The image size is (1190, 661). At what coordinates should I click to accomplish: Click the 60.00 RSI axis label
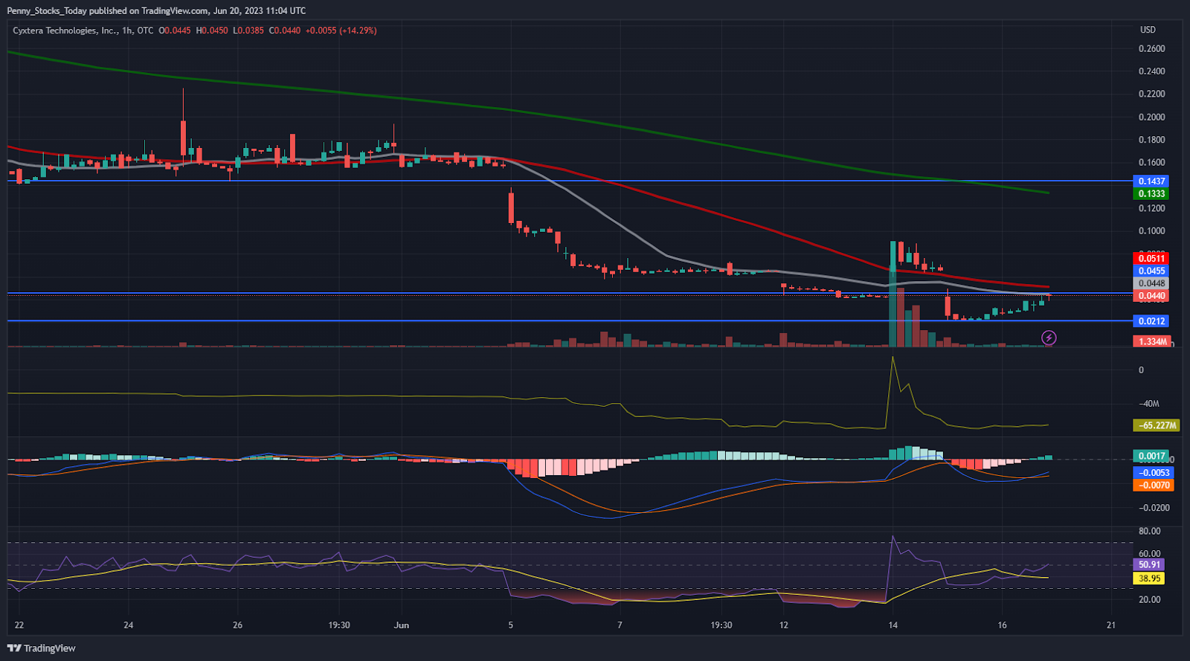click(1150, 553)
